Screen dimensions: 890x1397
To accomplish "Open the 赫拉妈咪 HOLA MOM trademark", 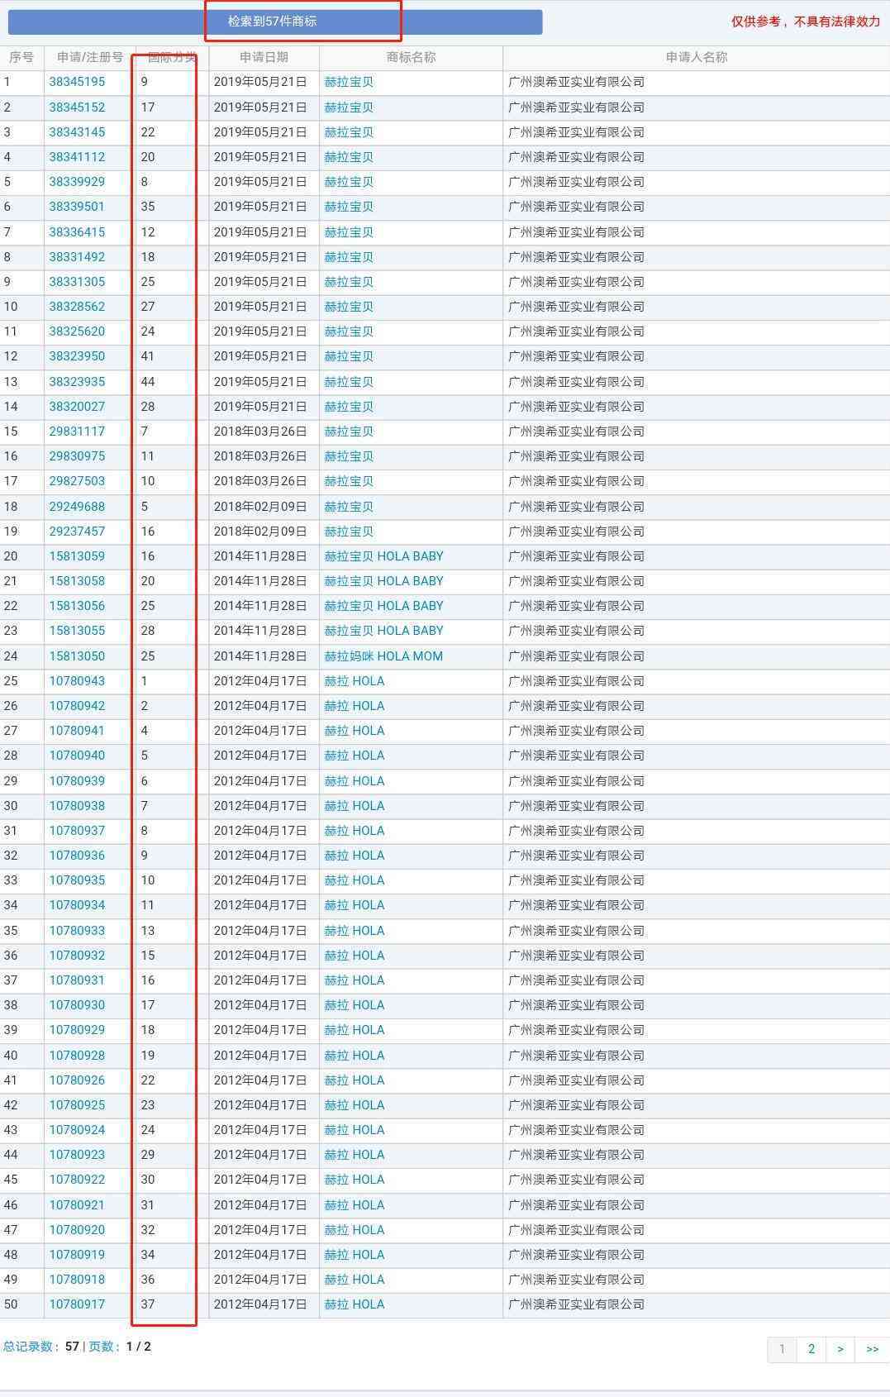I will [383, 656].
